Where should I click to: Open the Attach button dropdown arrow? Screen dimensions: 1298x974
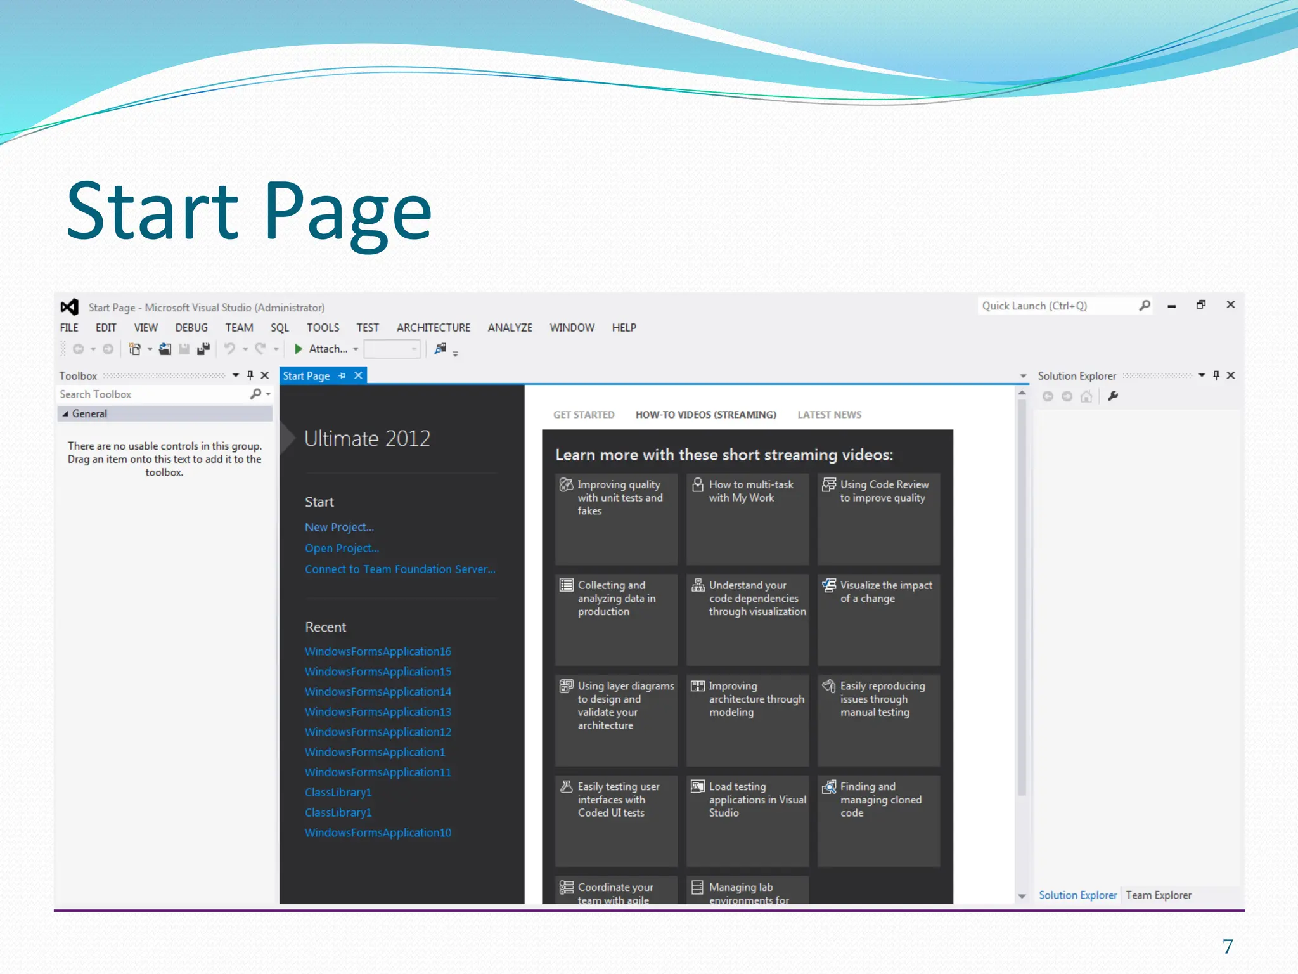tap(356, 349)
